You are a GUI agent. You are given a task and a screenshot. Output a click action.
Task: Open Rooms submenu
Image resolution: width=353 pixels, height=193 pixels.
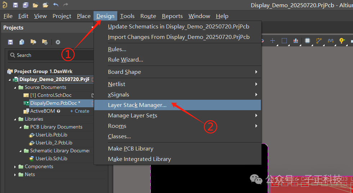point(178,126)
